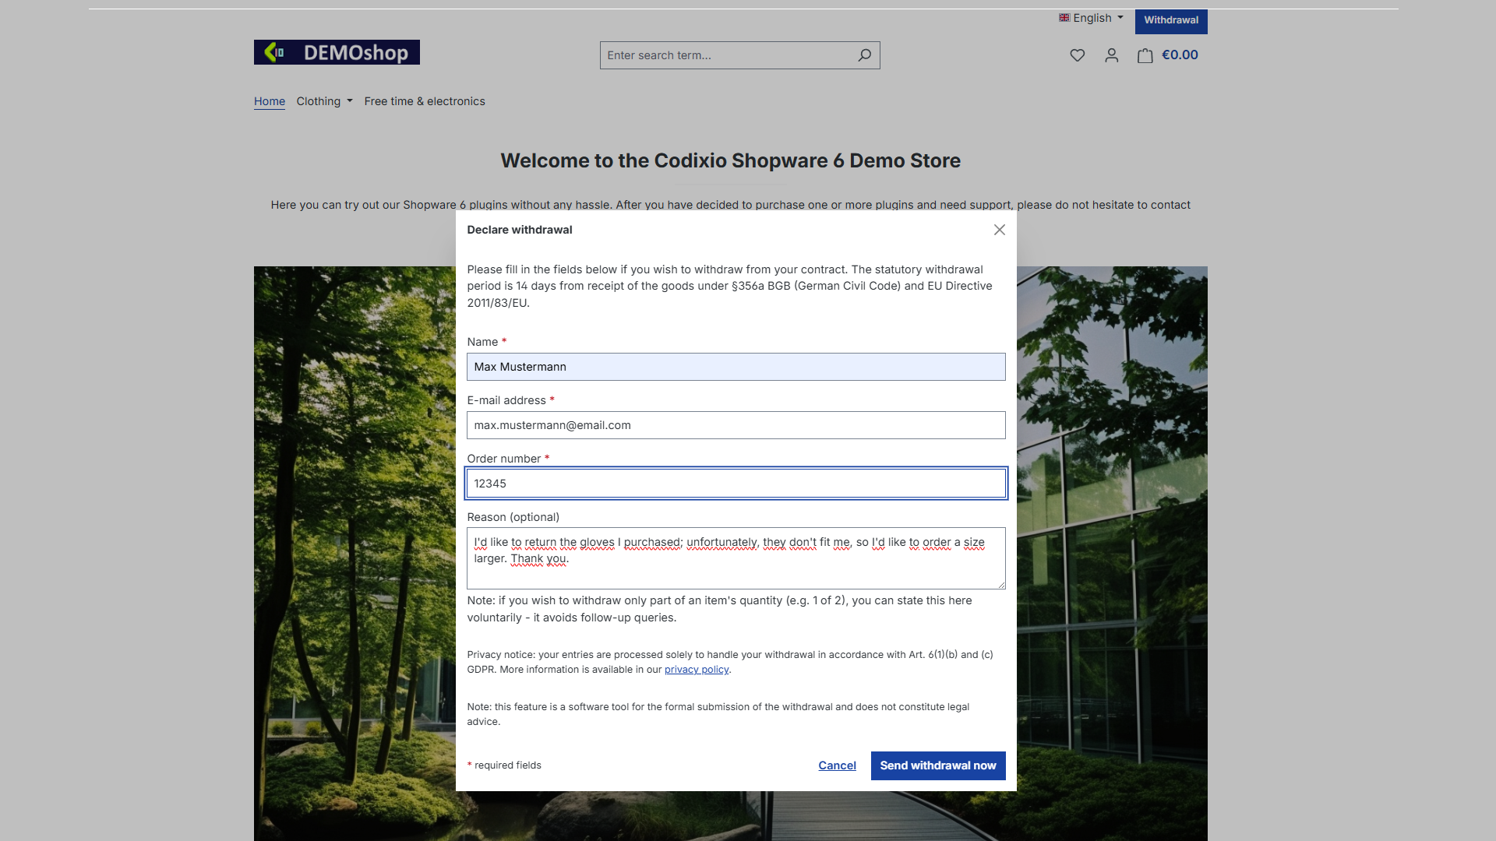The image size is (1496, 841).
Task: Click the required fields note
Action: click(x=504, y=765)
